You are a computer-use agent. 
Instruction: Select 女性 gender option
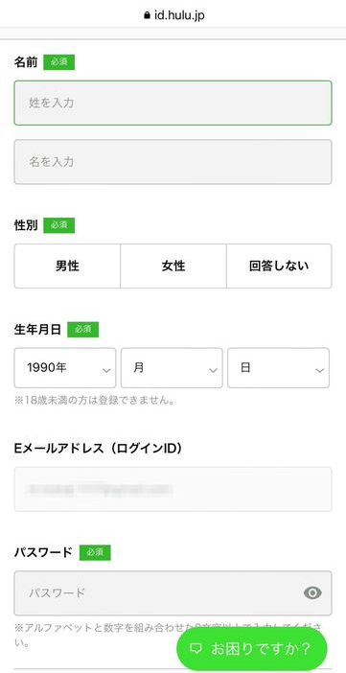173,267
